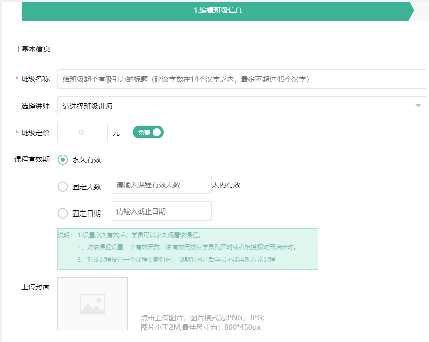
Task: Click the 天内有效 suffix text
Action: (x=226, y=185)
